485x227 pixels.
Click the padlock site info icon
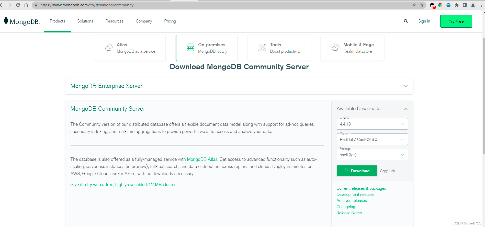(36, 5)
